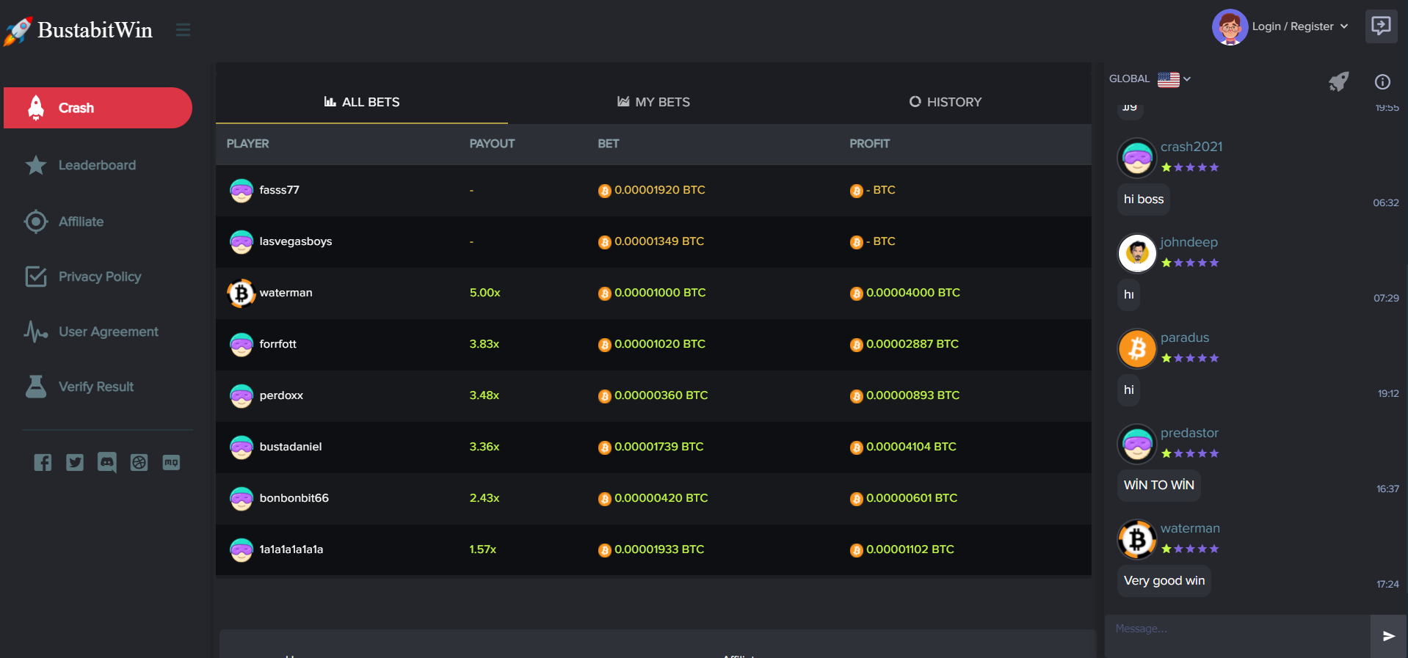Click waterman's avatar in chat
1408x658 pixels.
(x=1137, y=539)
